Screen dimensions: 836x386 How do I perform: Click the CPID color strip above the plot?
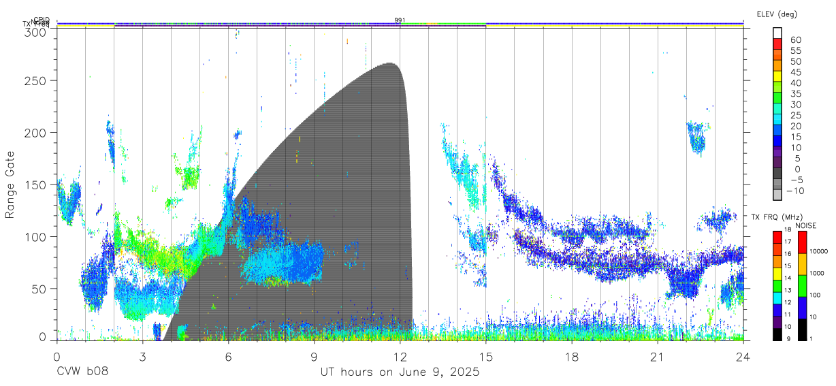coord(400,23)
